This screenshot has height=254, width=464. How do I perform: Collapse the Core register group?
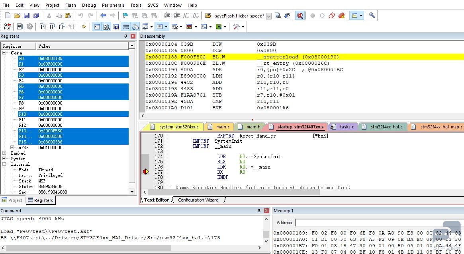click(x=4, y=53)
